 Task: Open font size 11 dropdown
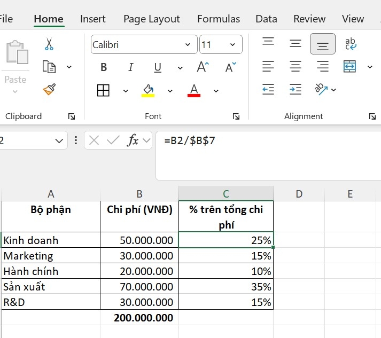232,44
